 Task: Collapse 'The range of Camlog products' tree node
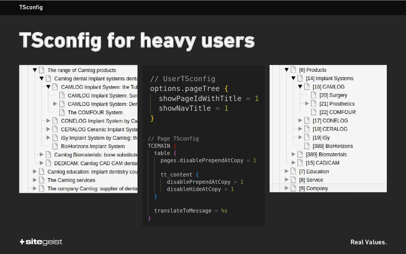tap(35, 70)
